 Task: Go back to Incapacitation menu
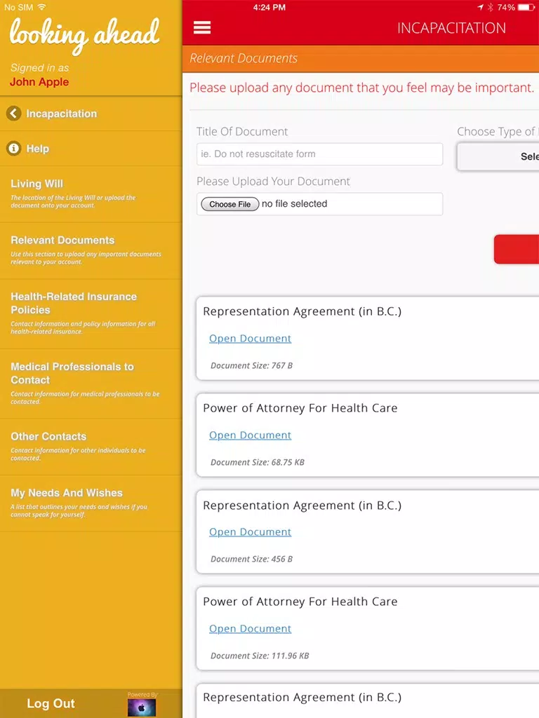tap(91, 113)
